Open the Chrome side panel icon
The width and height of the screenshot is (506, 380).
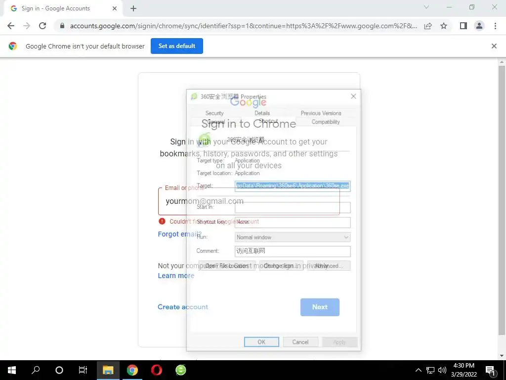[464, 26]
